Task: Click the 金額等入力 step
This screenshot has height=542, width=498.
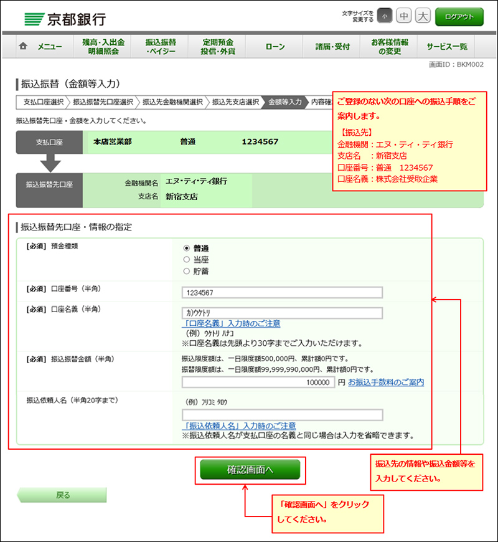Action: (285, 102)
